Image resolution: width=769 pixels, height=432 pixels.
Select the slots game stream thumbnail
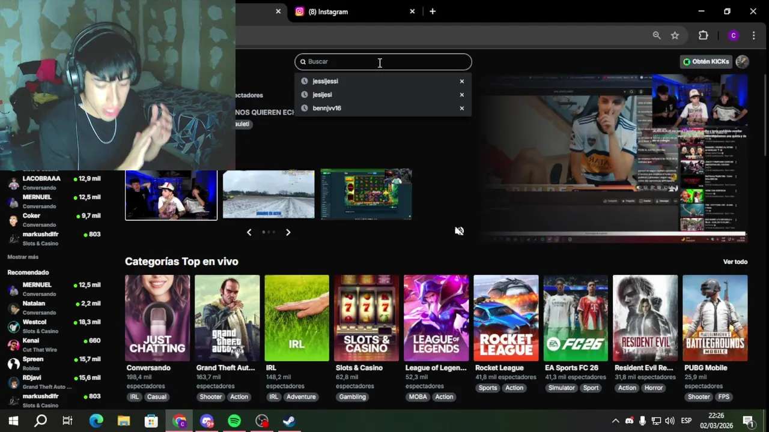(366, 194)
